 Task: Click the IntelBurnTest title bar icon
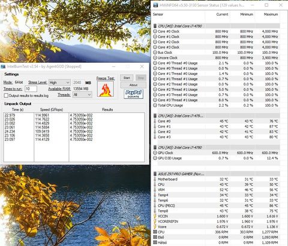pyautogui.click(x=3, y=66)
